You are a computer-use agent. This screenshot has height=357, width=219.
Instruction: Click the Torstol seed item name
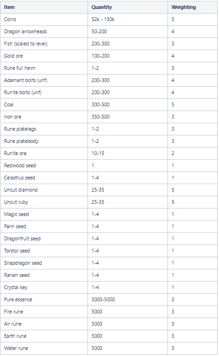(x=17, y=251)
